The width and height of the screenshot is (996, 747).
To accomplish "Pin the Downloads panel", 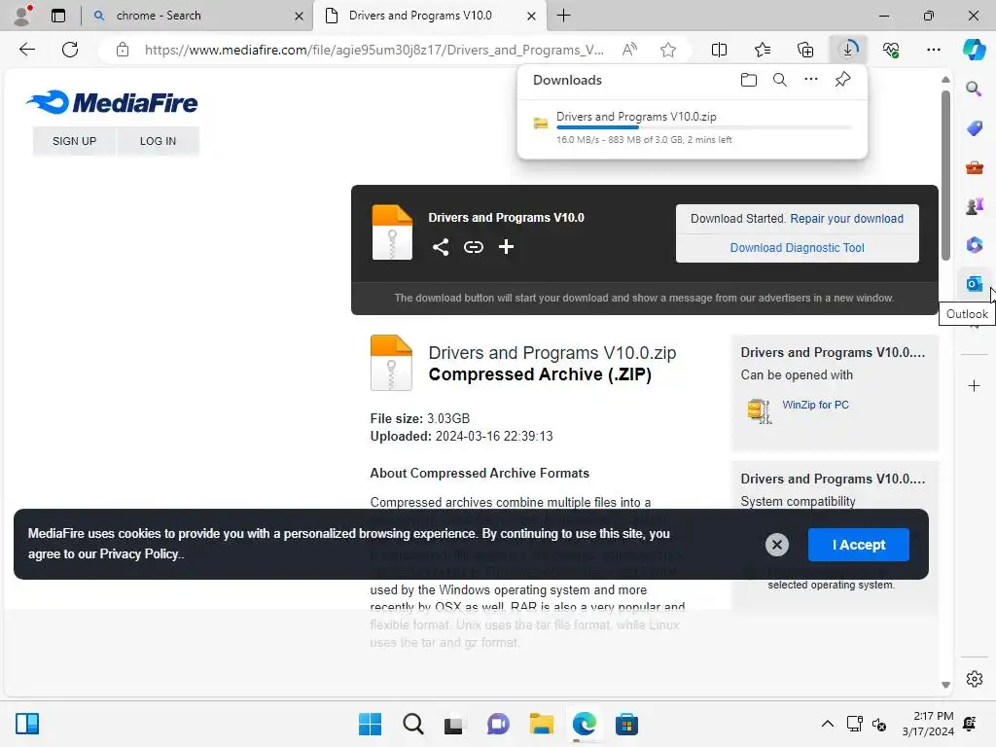I will [x=843, y=80].
